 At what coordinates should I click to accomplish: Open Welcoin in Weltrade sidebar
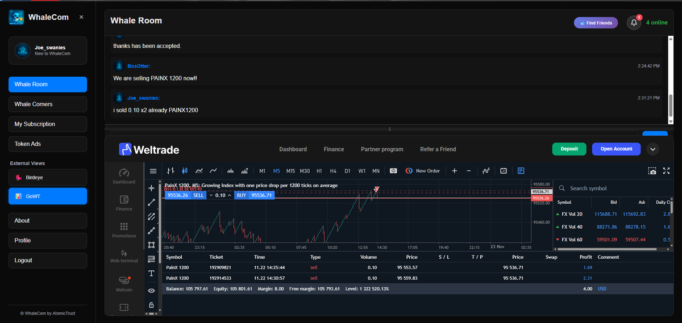pos(124,284)
